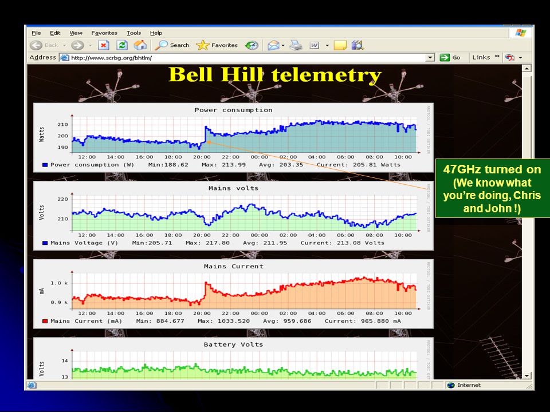The height and width of the screenshot is (412, 550).
Task: Print the page with printer icon
Action: [296, 45]
